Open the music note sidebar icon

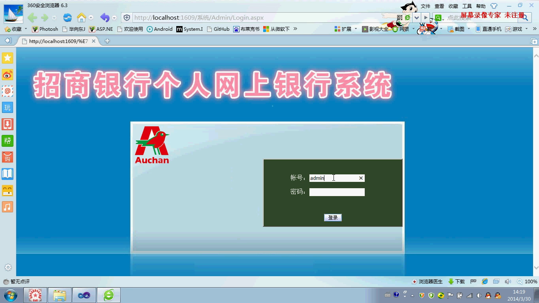point(8,207)
